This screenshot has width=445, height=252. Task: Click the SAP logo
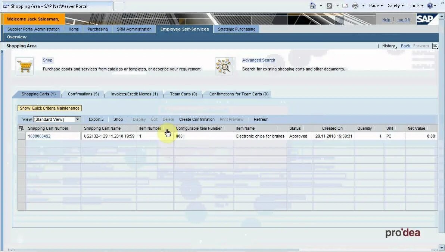tap(427, 19)
